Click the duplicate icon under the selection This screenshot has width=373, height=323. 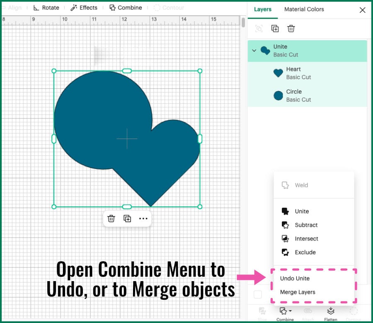click(x=127, y=218)
